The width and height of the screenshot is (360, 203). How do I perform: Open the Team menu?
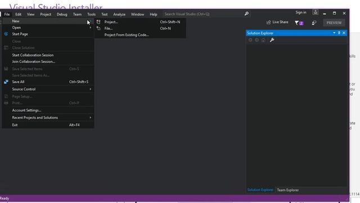pos(78,14)
